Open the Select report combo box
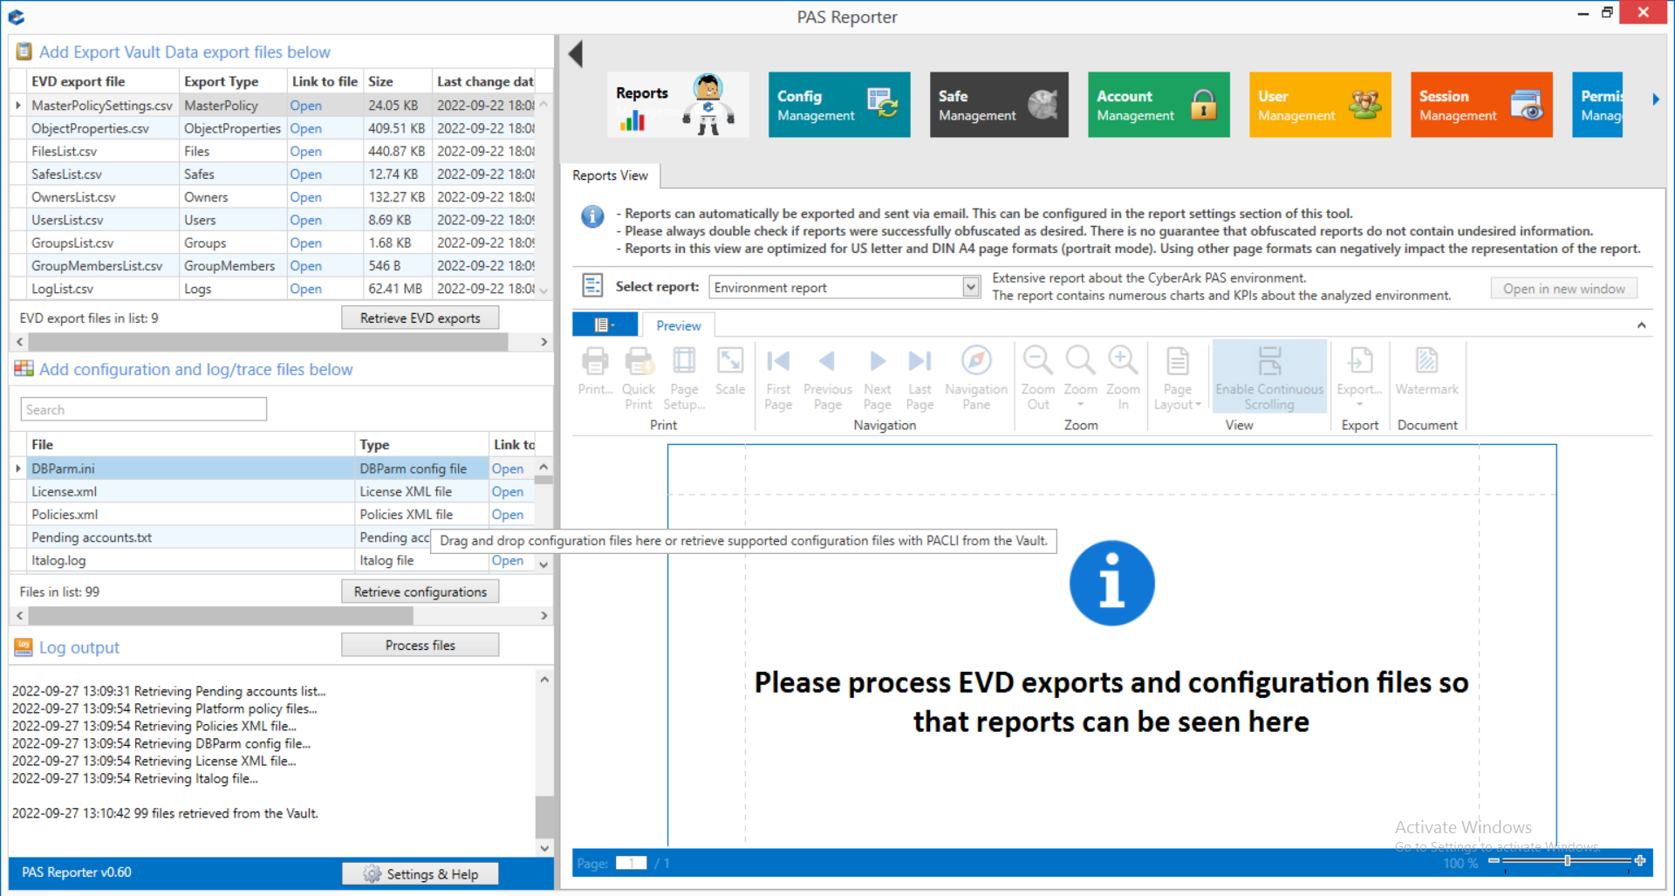This screenshot has width=1675, height=896. click(844, 287)
